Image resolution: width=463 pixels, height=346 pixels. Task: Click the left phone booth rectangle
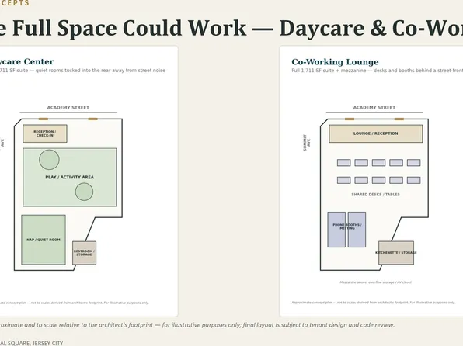pyautogui.click(x=336, y=230)
